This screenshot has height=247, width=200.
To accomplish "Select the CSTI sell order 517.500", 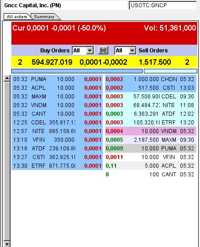I will coord(151,88).
